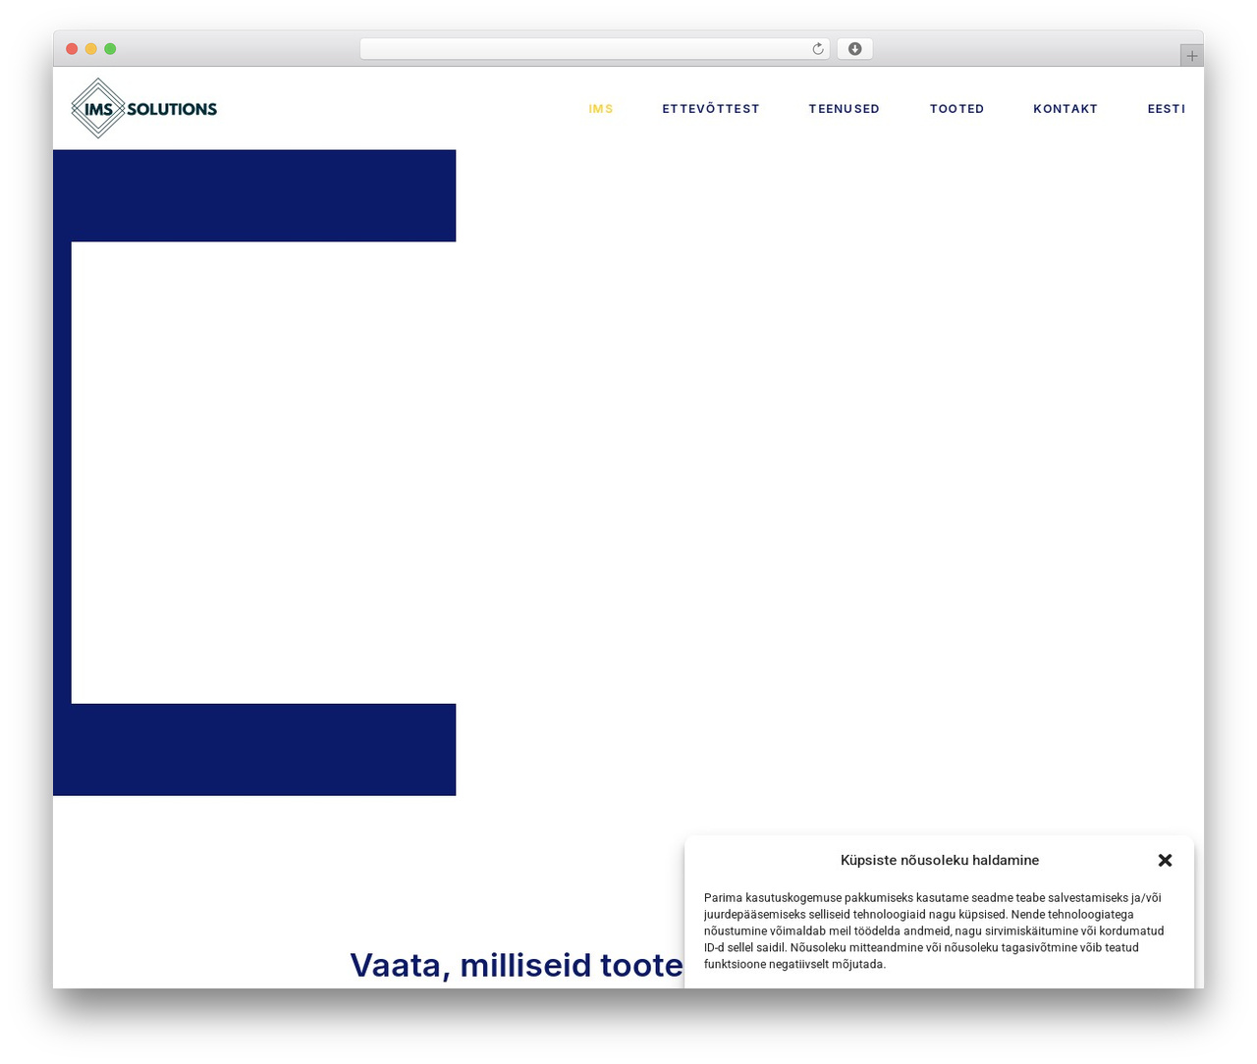Image resolution: width=1257 pixels, height=1064 pixels.
Task: Open the browser downloads icon
Action: [854, 49]
